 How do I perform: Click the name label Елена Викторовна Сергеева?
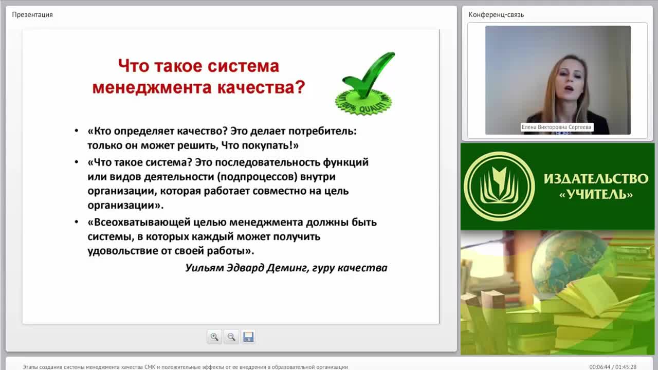pos(557,127)
